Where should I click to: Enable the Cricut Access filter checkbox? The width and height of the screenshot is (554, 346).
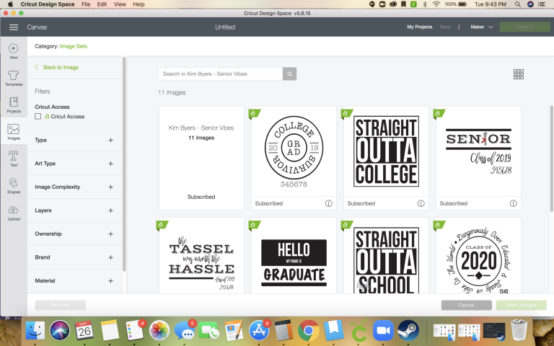pyautogui.click(x=38, y=116)
